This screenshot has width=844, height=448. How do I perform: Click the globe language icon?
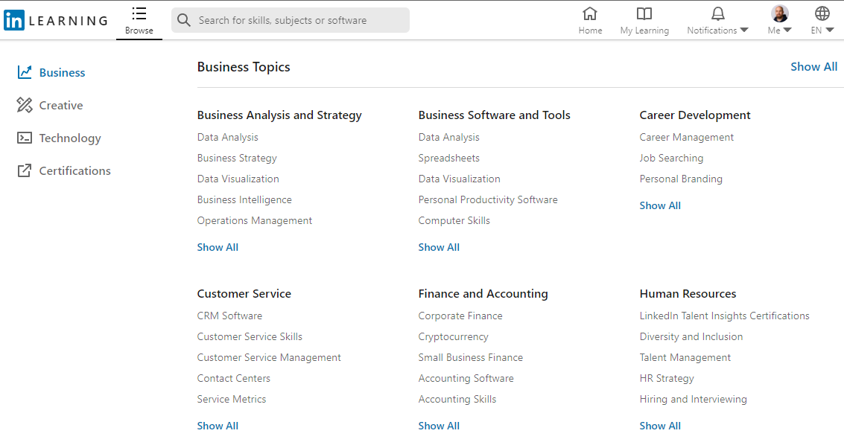(822, 13)
